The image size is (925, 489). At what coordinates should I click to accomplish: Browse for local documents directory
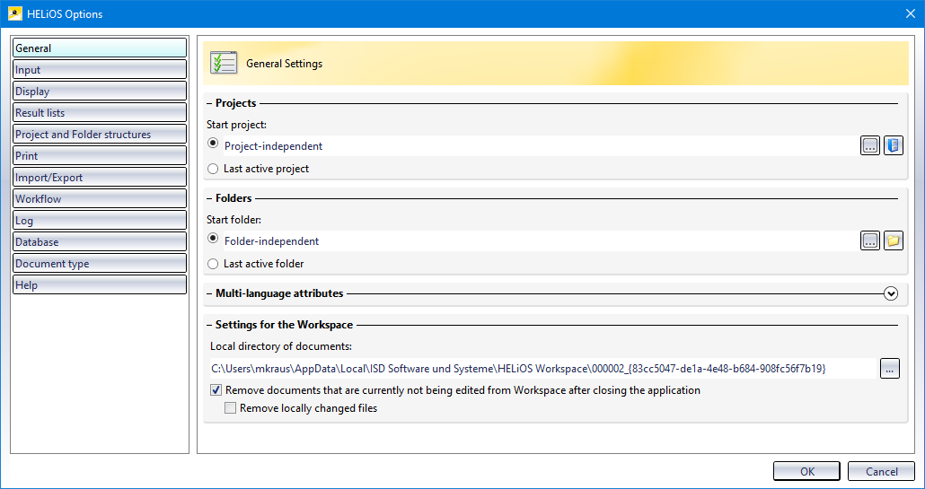point(890,369)
